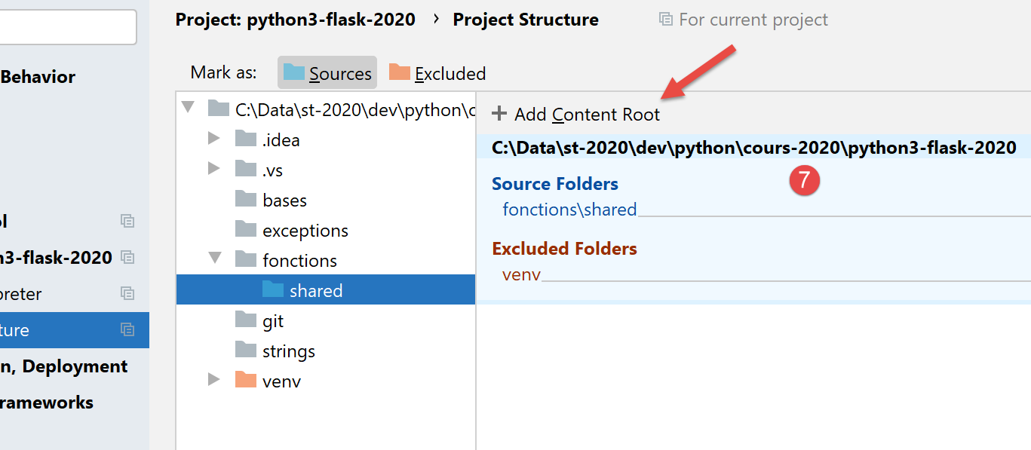The image size is (1031, 450).
Task: Click Add Content Root
Action: click(586, 115)
